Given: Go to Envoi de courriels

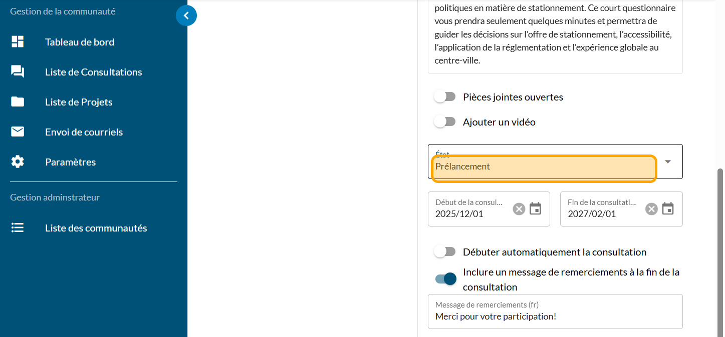Looking at the screenshot, I should pos(84,132).
